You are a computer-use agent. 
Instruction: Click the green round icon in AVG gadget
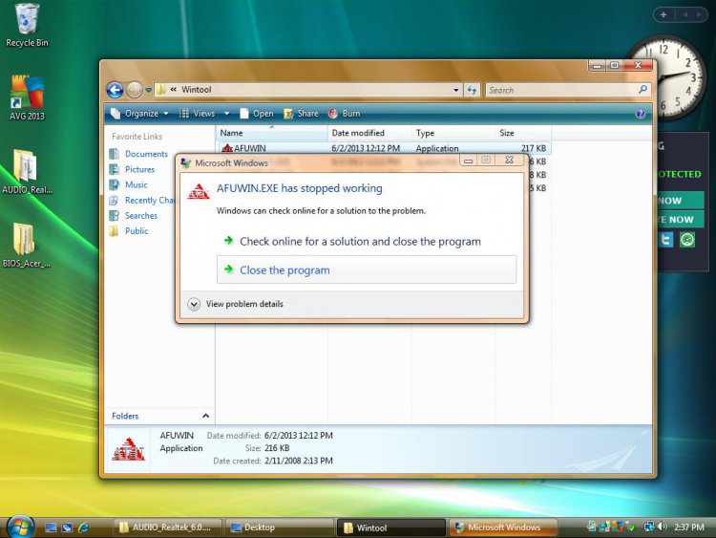[686, 240]
